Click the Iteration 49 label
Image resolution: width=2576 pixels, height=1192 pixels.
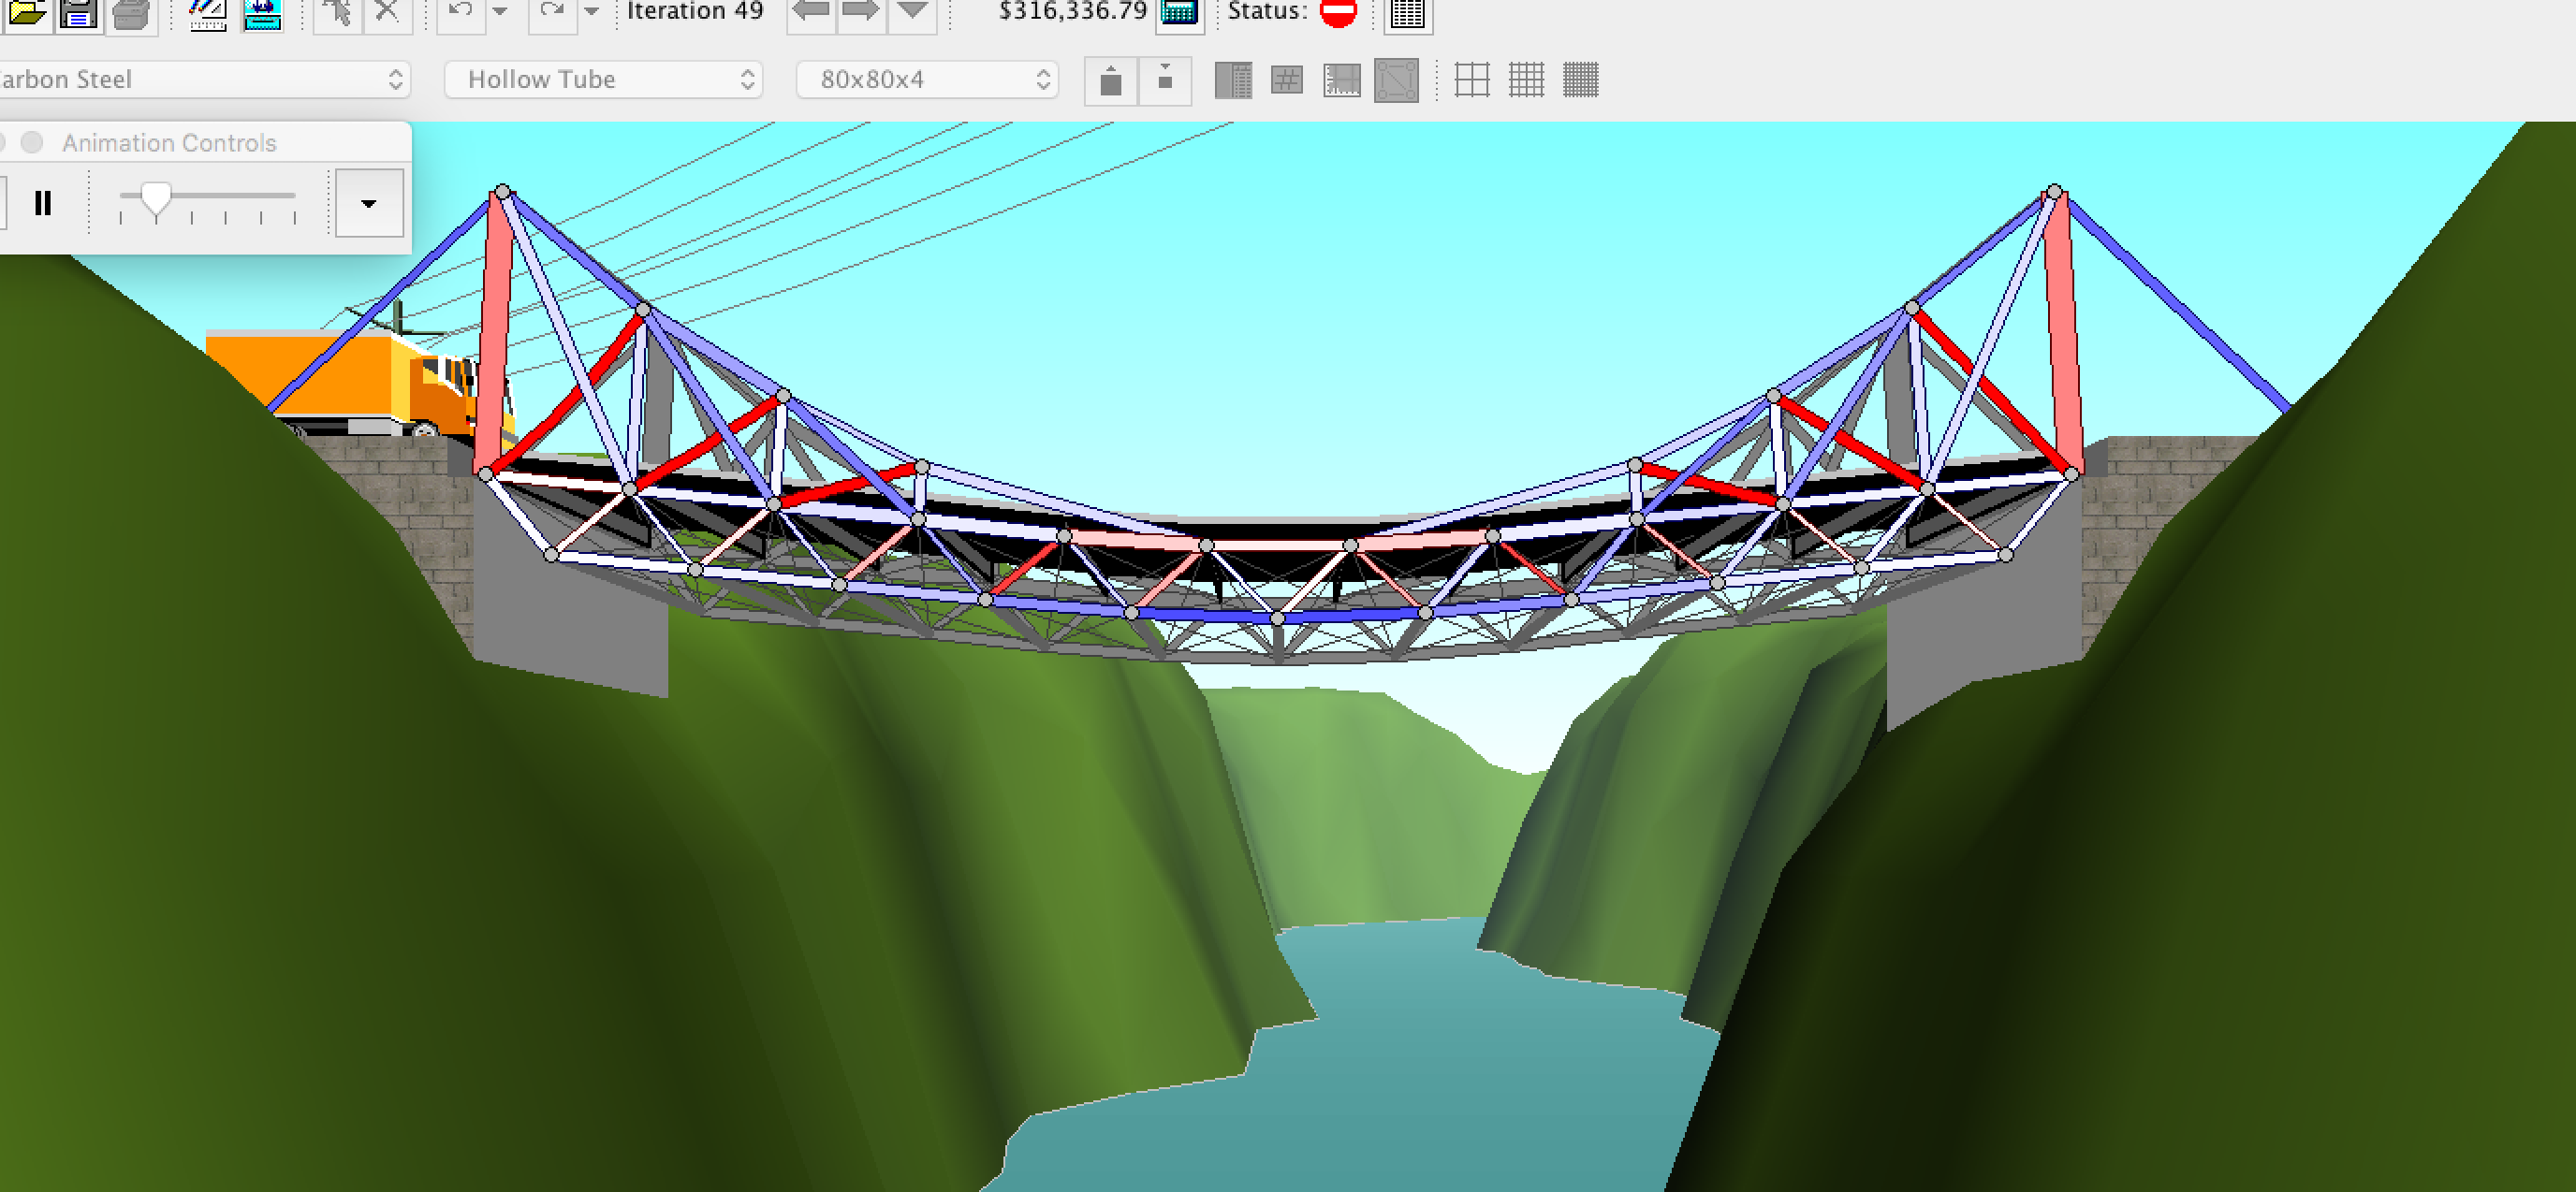(695, 11)
